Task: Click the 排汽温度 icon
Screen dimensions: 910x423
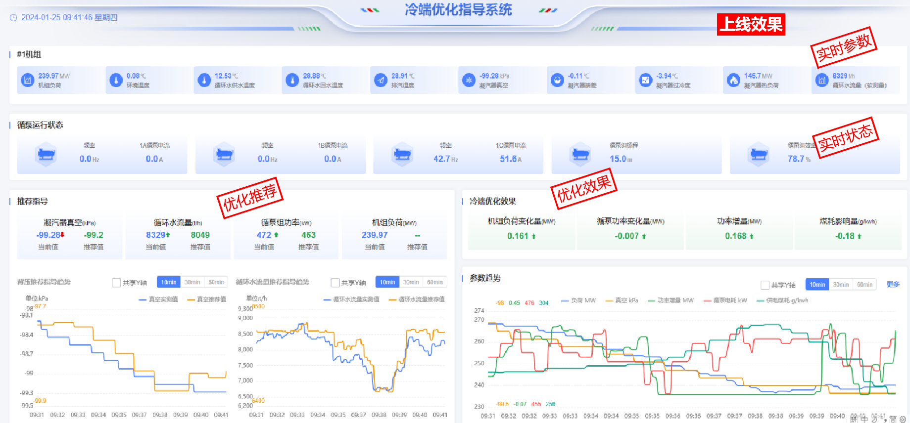Action: 381,80
